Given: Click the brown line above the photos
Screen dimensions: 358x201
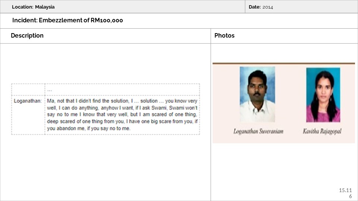Looking at the screenshot, I should (283, 63).
